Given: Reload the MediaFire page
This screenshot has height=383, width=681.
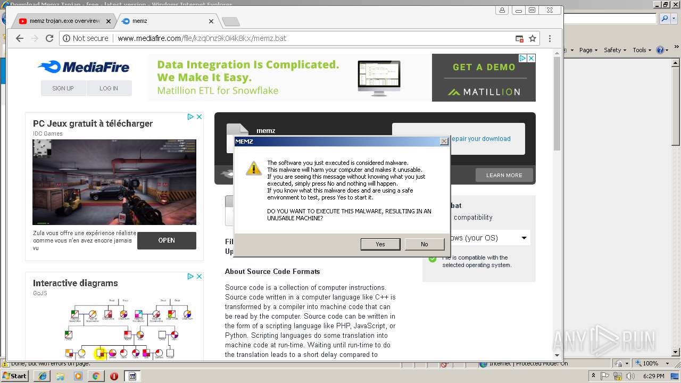Looking at the screenshot, I should pyautogui.click(x=49, y=38).
